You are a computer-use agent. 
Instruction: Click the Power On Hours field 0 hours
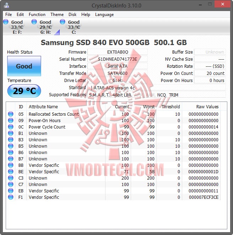[210, 80]
